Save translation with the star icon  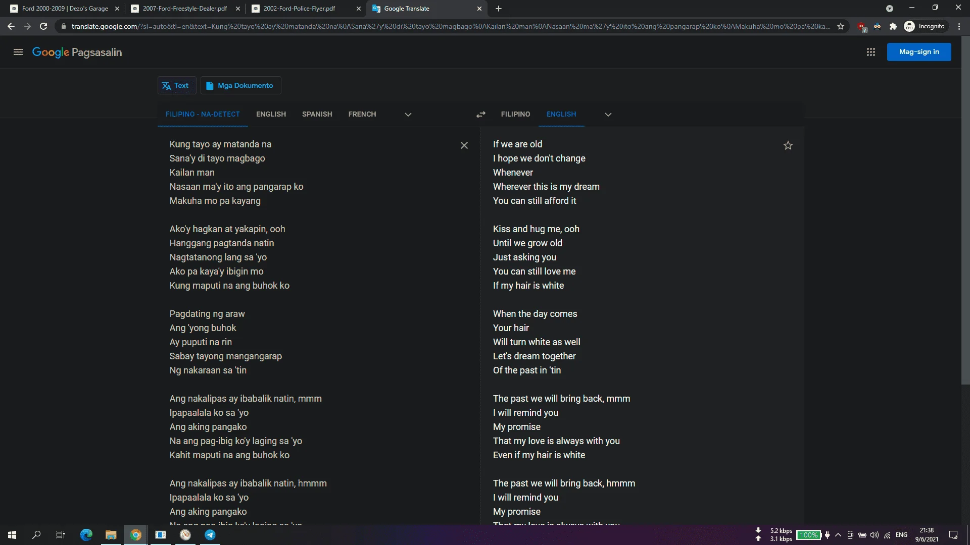(x=788, y=145)
